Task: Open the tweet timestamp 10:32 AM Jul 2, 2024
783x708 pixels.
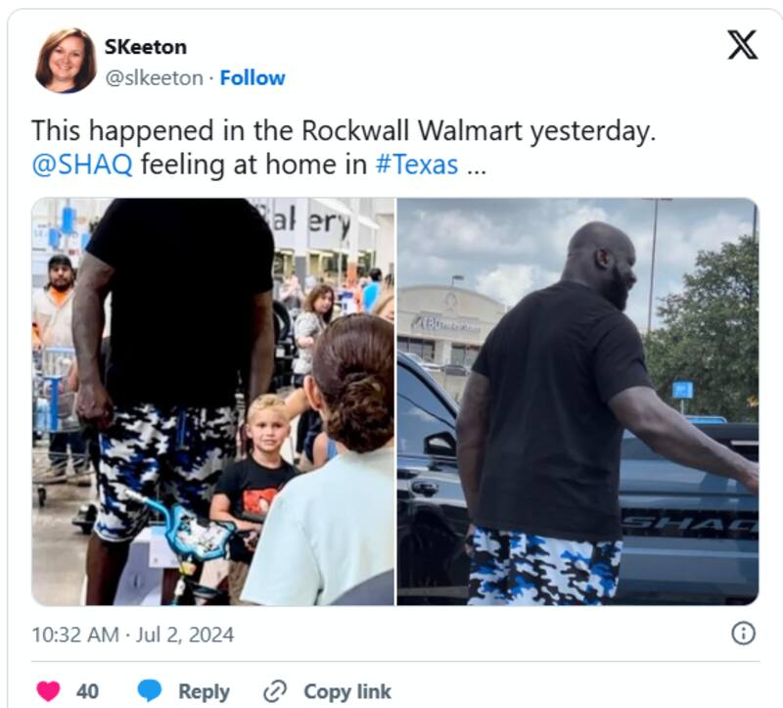Action: click(133, 636)
